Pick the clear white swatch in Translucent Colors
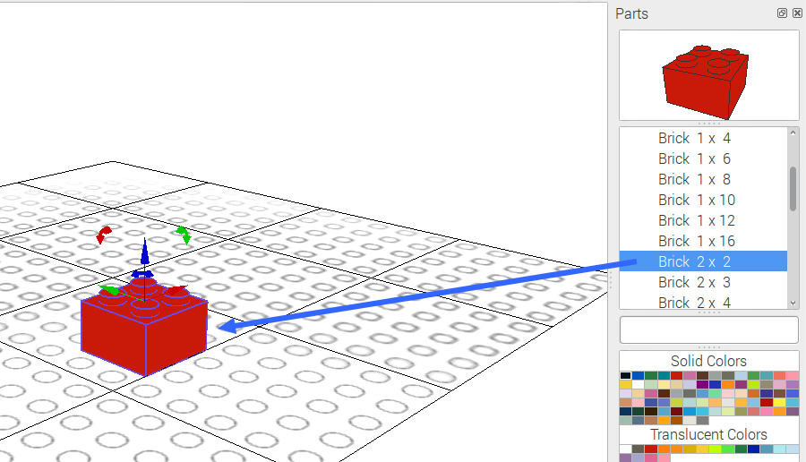 point(626,449)
